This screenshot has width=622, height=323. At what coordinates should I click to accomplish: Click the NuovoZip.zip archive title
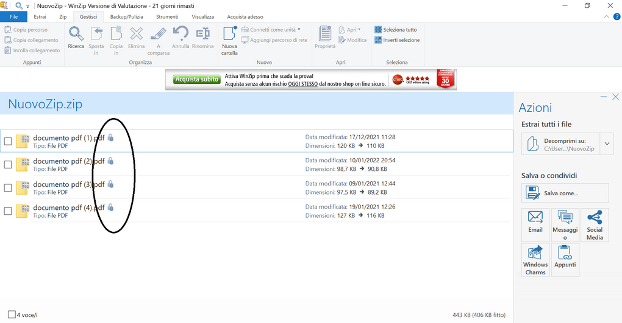pyautogui.click(x=45, y=103)
